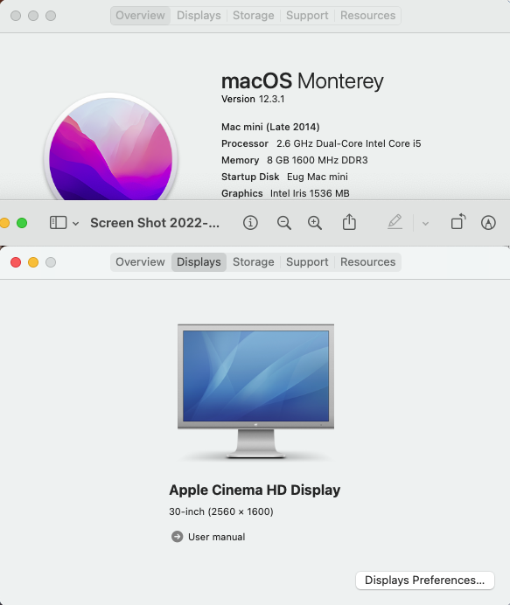Click the macOS Monterey title text

click(303, 81)
